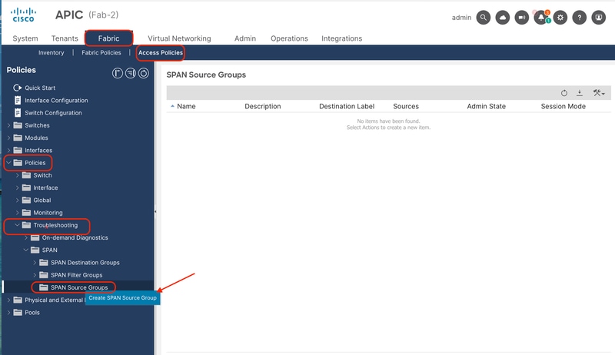This screenshot has height=355, width=615.
Task: Select the Fabric tab
Action: 108,38
